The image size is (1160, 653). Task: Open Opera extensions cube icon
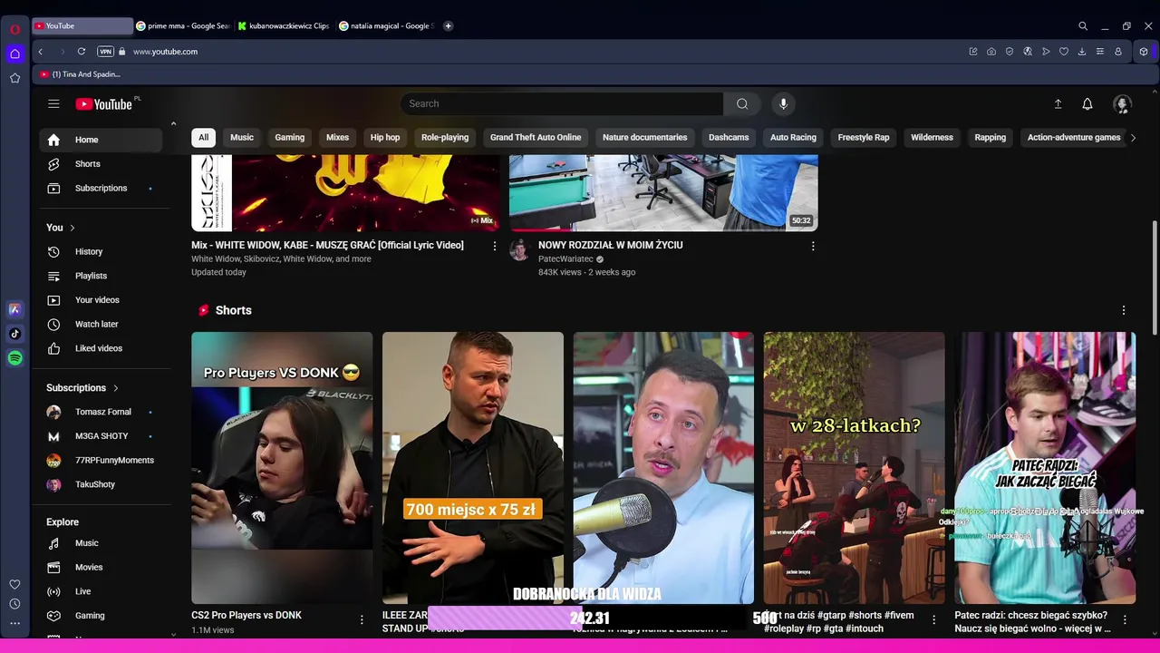(x=1144, y=52)
